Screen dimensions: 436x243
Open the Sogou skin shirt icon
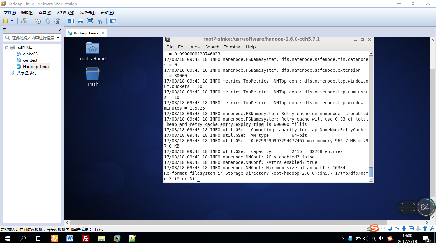click(425, 228)
